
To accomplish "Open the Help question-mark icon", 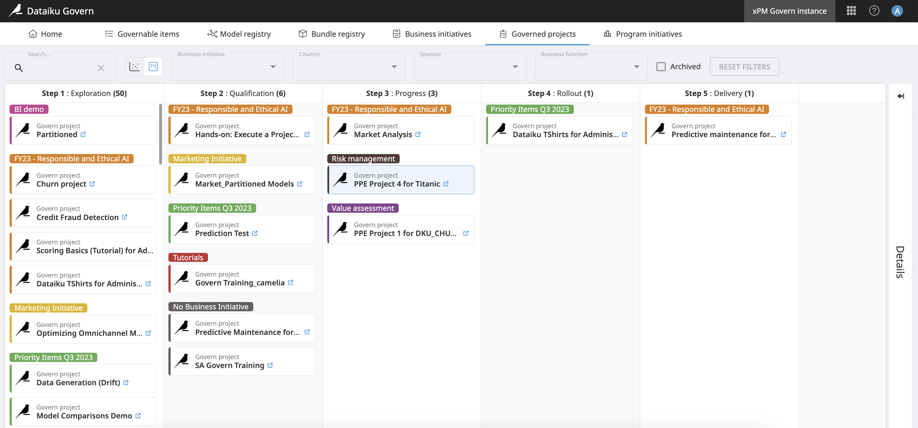I will (874, 11).
